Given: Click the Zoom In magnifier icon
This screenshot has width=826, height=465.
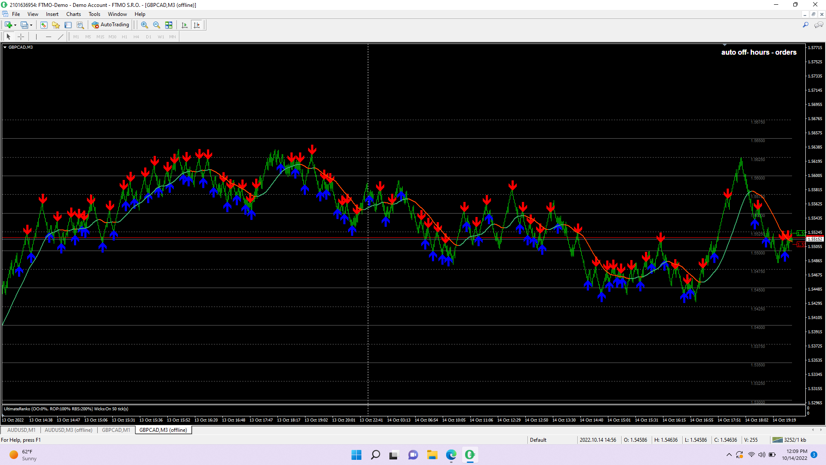Looking at the screenshot, I should pyautogui.click(x=145, y=25).
